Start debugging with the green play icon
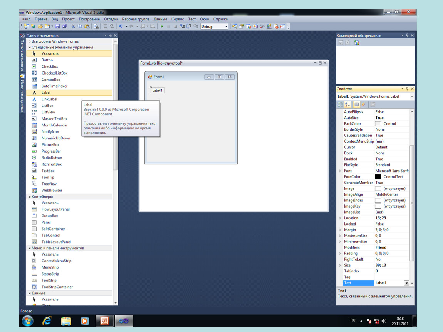This screenshot has width=443, height=332. (162, 27)
